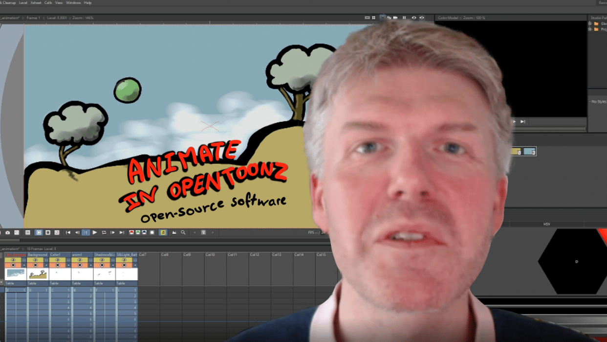Open Background column options dropdown arrow
Image resolution: width=607 pixels, height=342 pixels.
pos(46,265)
